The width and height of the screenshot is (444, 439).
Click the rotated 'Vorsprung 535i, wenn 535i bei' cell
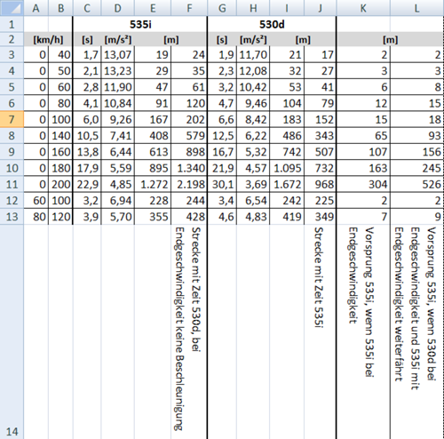tap(363, 331)
